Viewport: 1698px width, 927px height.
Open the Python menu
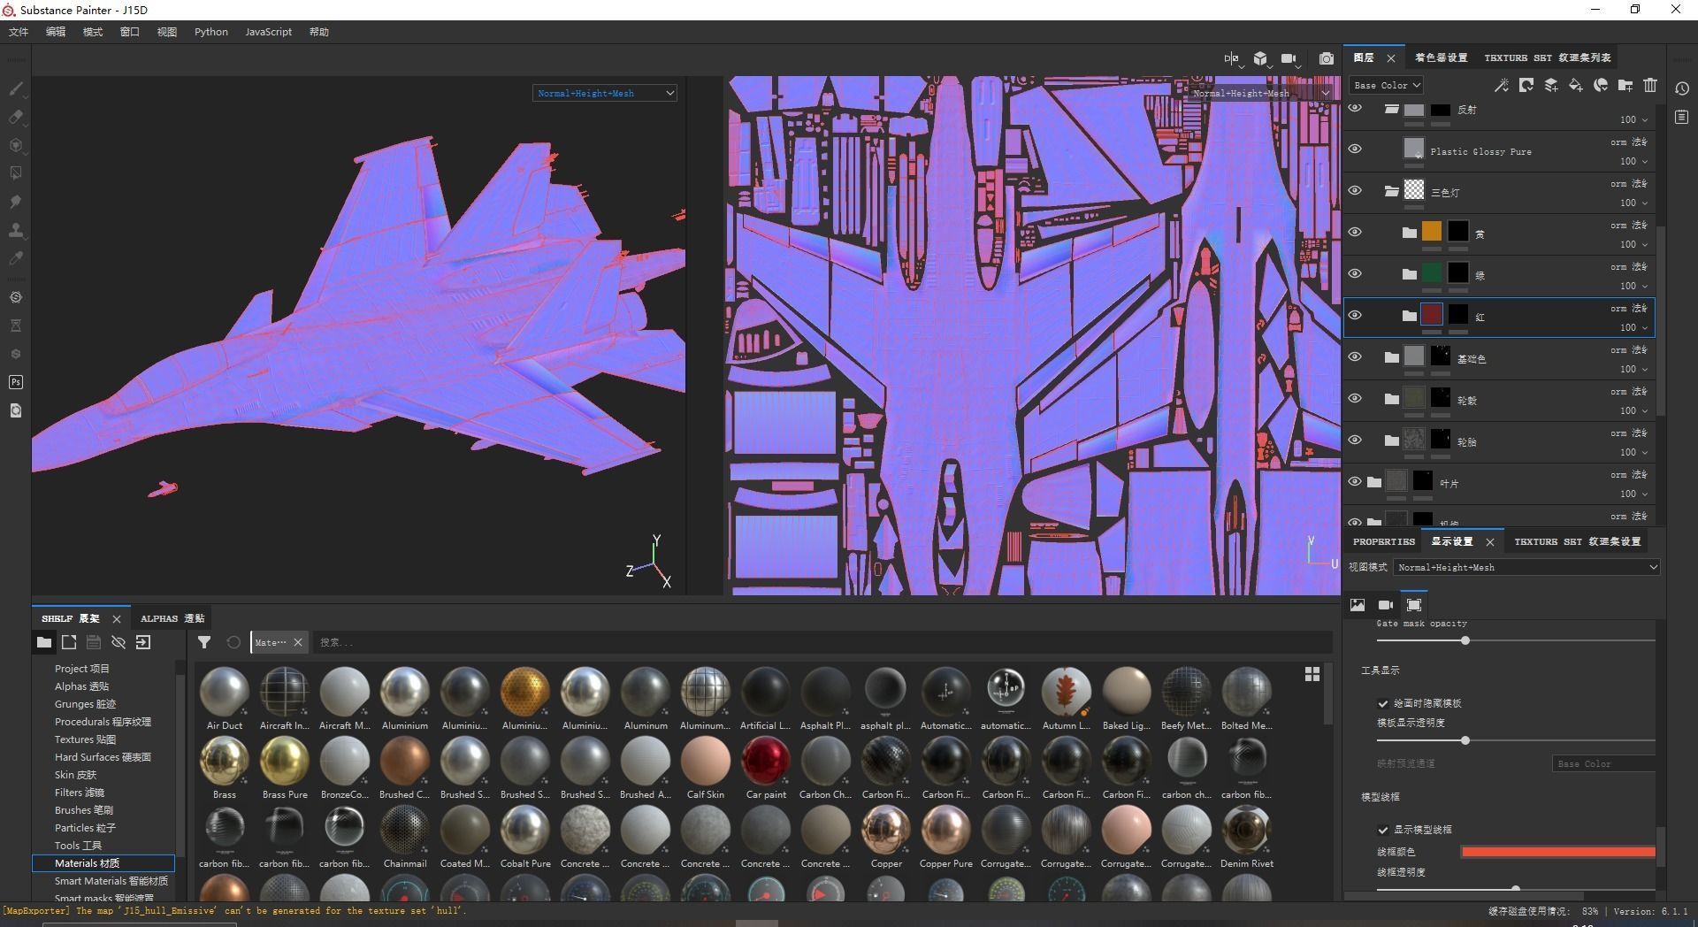pyautogui.click(x=211, y=32)
